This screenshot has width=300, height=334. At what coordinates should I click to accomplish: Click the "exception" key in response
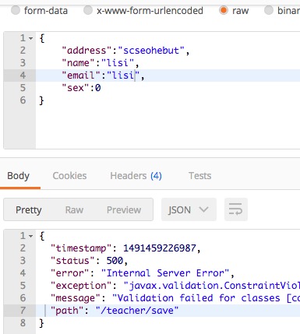[x=81, y=286]
